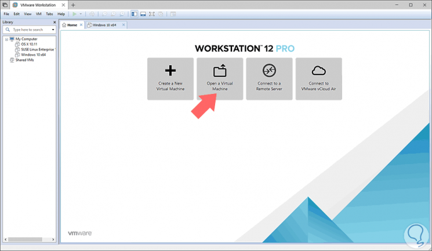Click the Library horizontal scrollbar thumb

(25, 239)
